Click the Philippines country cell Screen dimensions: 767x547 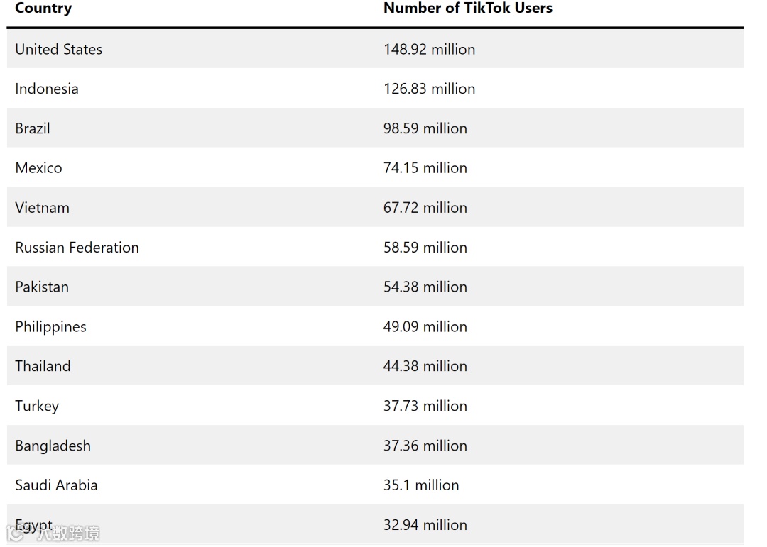(50, 327)
